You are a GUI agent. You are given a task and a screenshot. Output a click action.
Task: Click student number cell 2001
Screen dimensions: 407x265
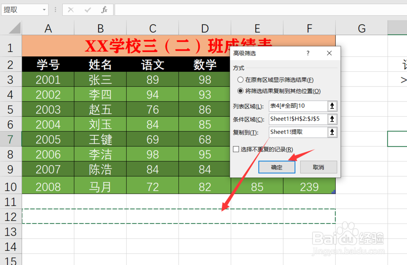(48, 79)
